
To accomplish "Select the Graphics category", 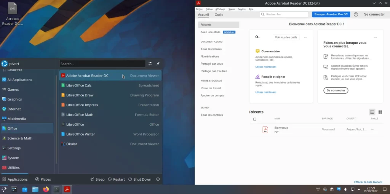I will (x=27, y=99).
